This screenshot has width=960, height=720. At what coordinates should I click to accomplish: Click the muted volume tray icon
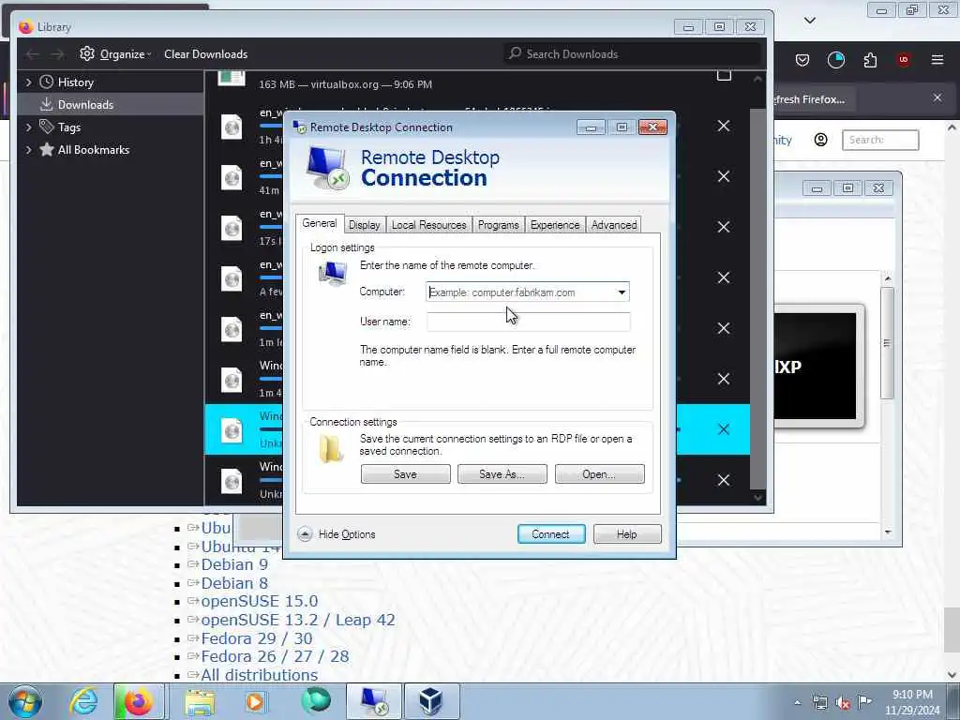click(843, 702)
